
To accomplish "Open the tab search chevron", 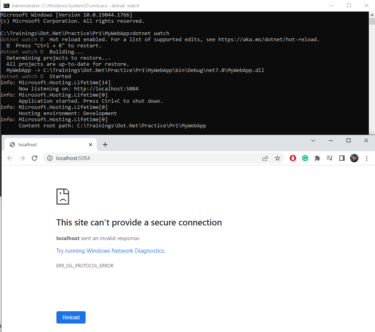I will [313, 140].
